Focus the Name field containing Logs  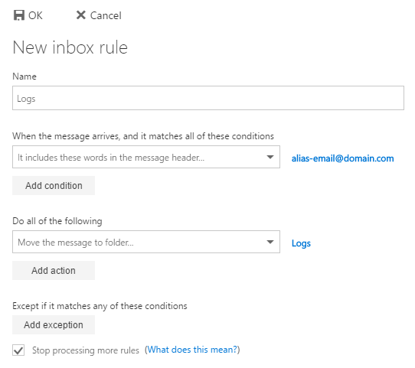(208, 98)
